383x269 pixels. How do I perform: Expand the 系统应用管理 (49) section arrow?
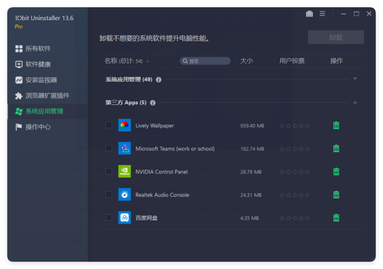[355, 79]
